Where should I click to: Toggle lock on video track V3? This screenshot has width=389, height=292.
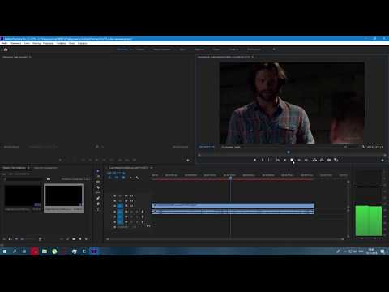pos(115,195)
